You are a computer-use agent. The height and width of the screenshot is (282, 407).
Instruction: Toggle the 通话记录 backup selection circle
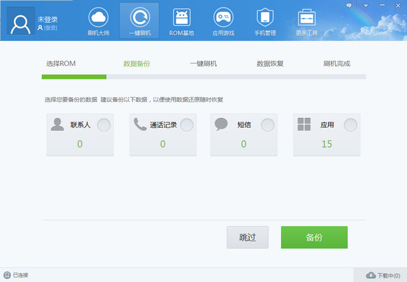186,125
